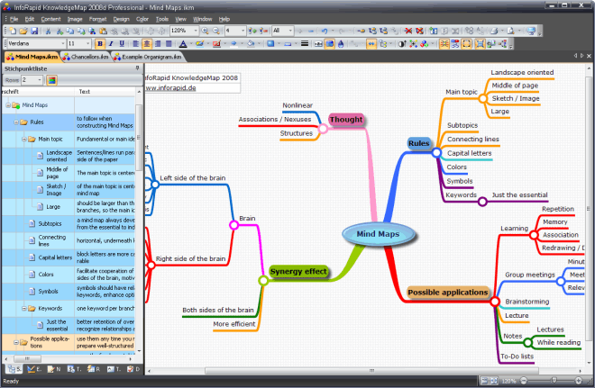595x388 pixels.
Task: Click the highlighter pen color icon
Action: click(x=199, y=44)
